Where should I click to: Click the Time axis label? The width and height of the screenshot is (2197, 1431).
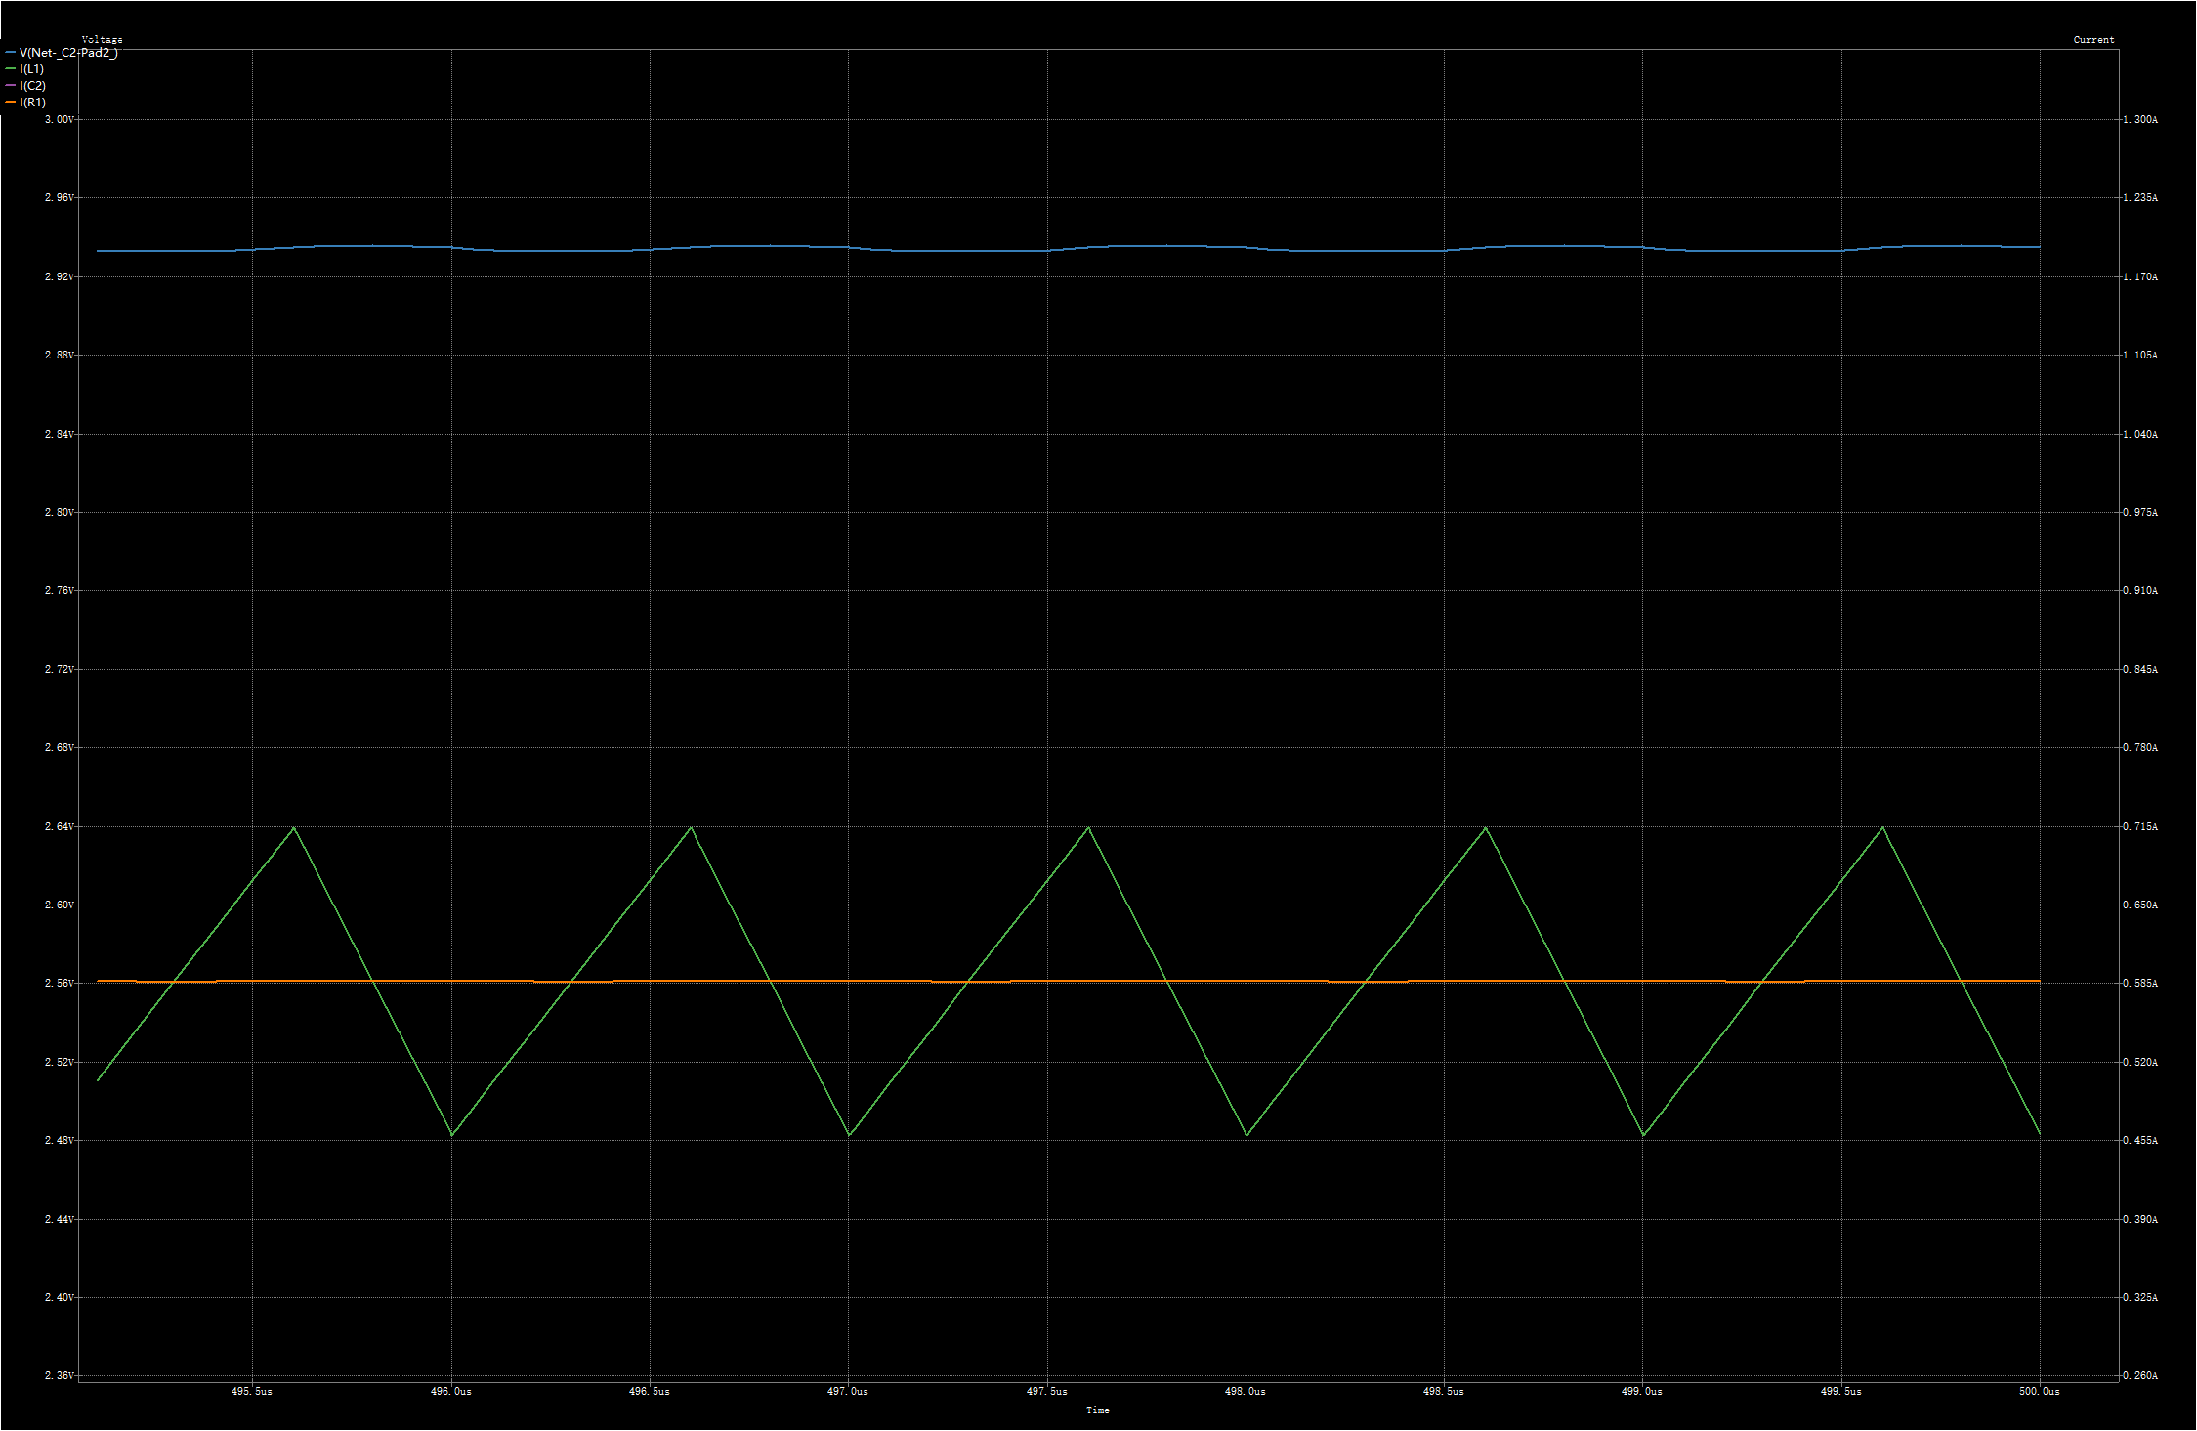coord(1097,1410)
